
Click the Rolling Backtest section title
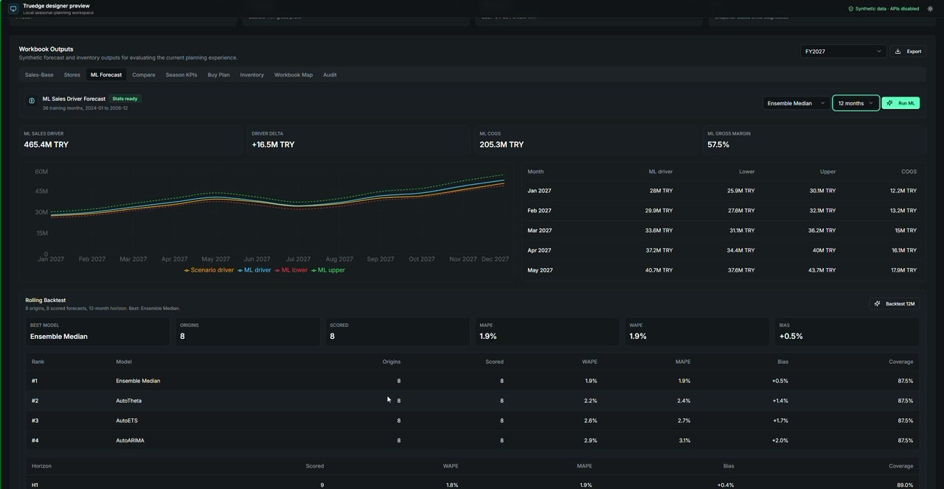click(x=45, y=300)
